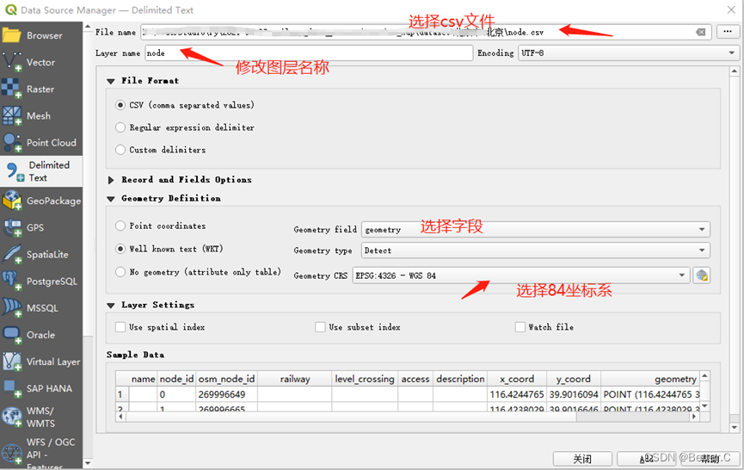744x470 pixels.
Task: Open the Encoding UTF-8 dropdown
Action: point(628,53)
